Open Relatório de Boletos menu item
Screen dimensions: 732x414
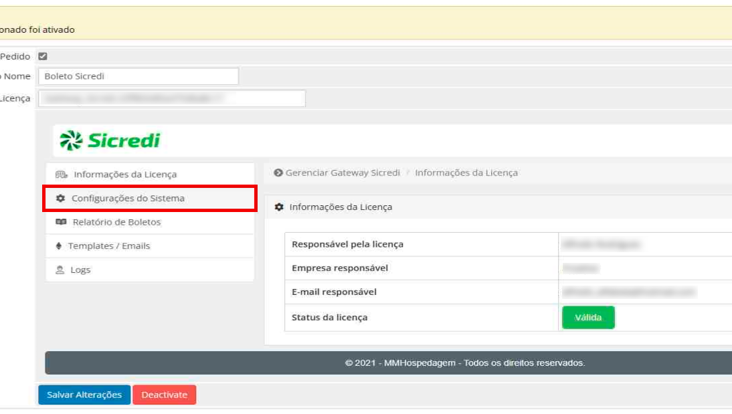[x=150, y=222]
